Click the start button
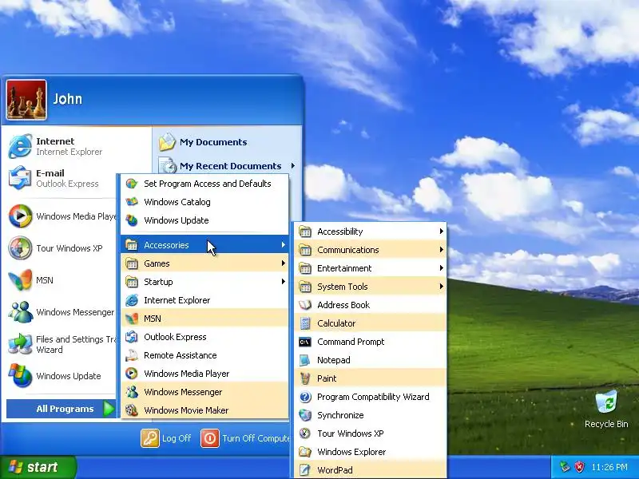The width and height of the screenshot is (639, 479). tap(38, 467)
